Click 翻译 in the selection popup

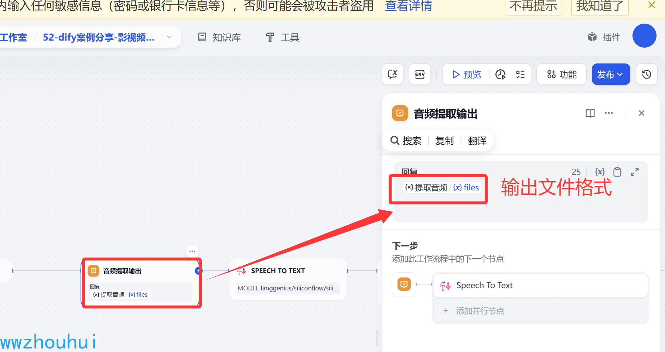477,141
